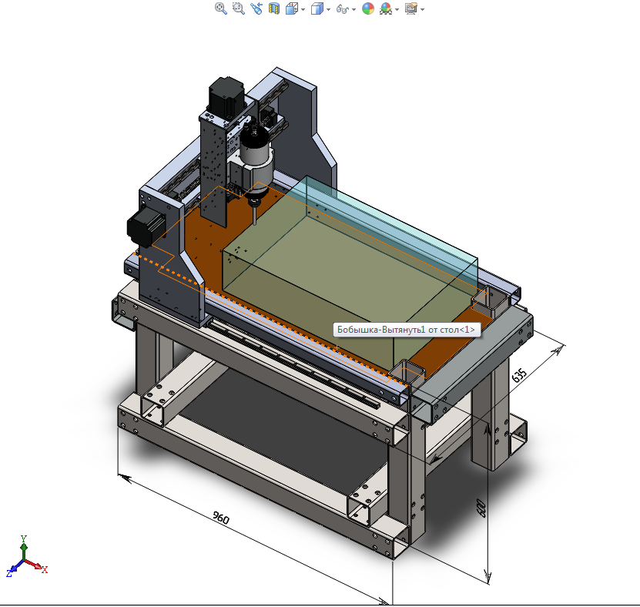The image size is (640, 607).
Task: Click the Display Style icon
Action: (x=317, y=8)
